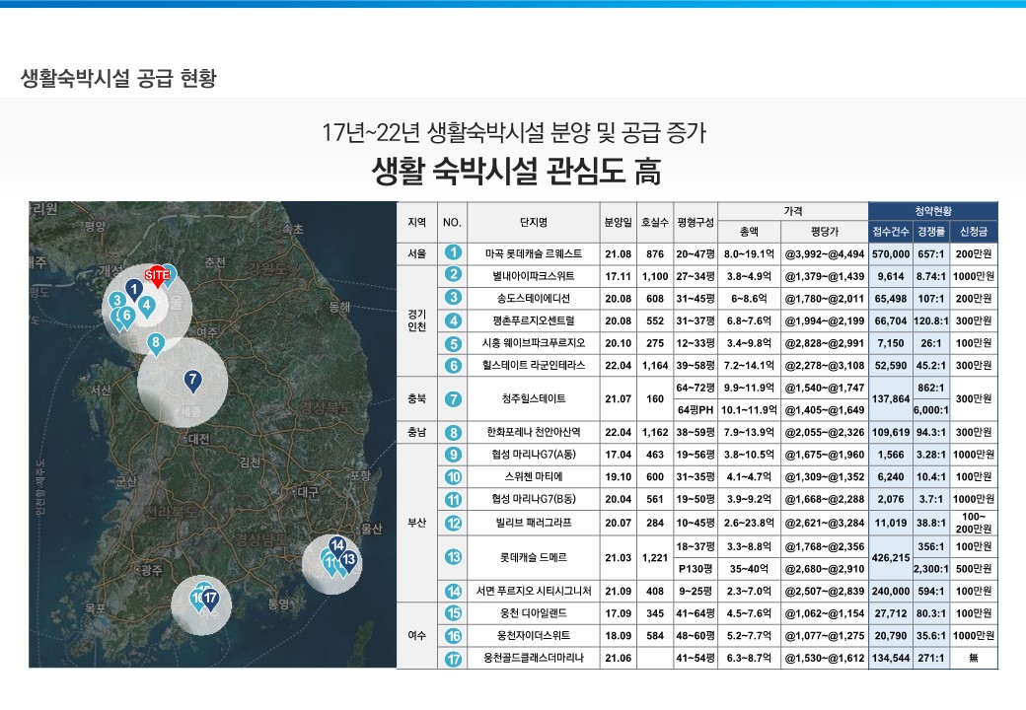Click the 경쟁률 column header
Viewport: 1026px width, 710px height.
coord(930,232)
